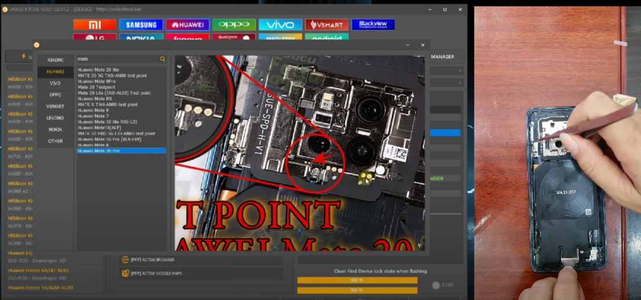The height and width of the screenshot is (300, 641).
Task: Click the UnlockTool app icon in title bar
Action: (x=5, y=9)
